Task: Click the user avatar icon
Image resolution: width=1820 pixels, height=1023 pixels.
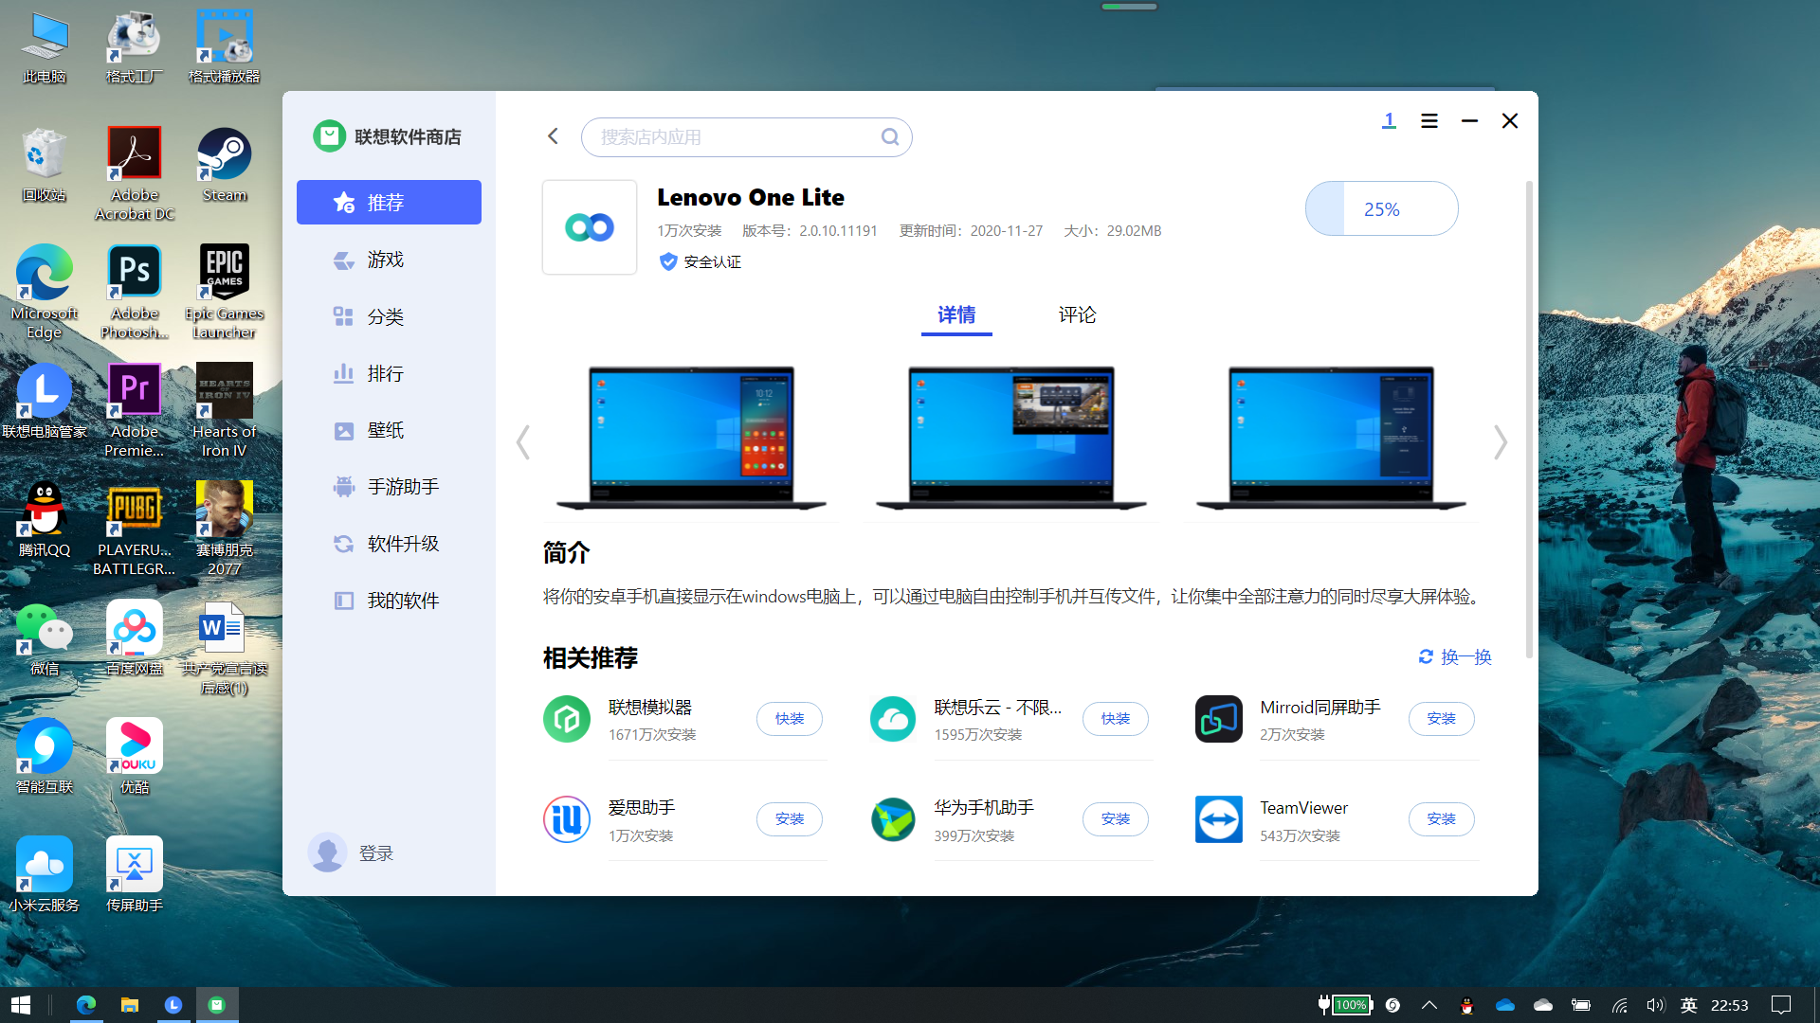Action: (327, 852)
